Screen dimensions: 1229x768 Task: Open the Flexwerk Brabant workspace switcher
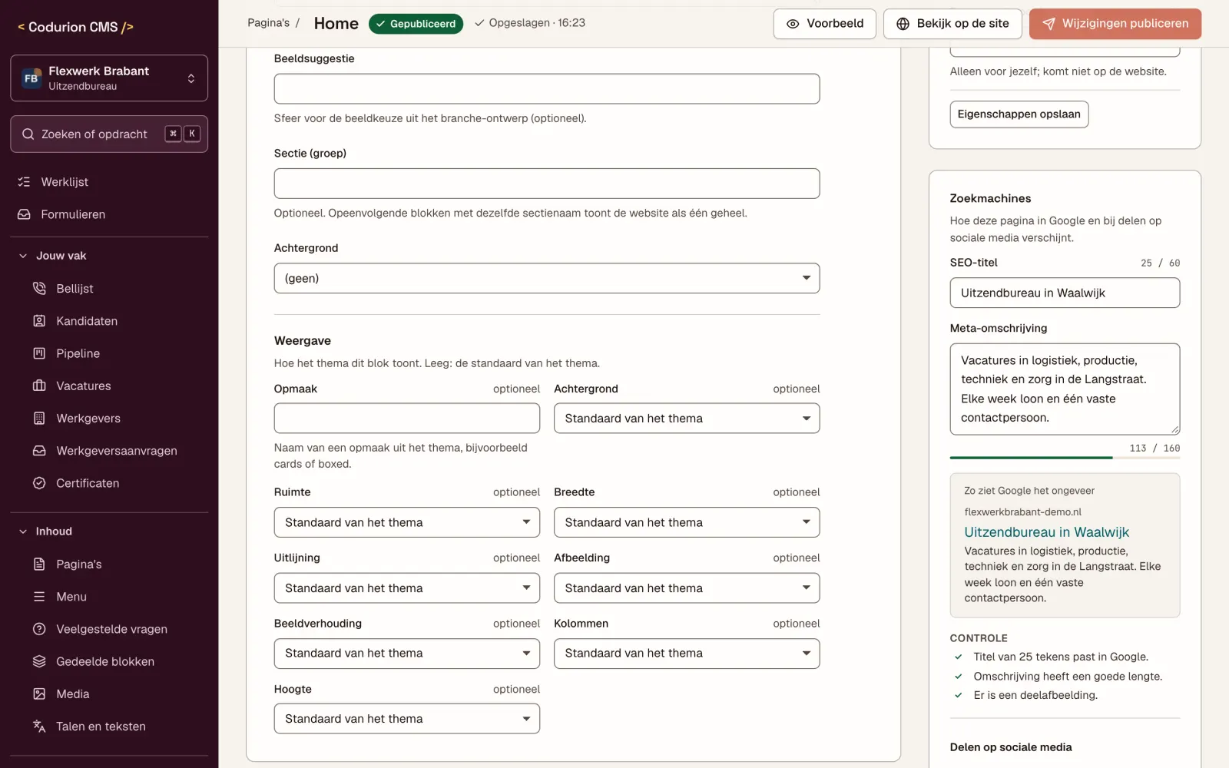click(109, 78)
